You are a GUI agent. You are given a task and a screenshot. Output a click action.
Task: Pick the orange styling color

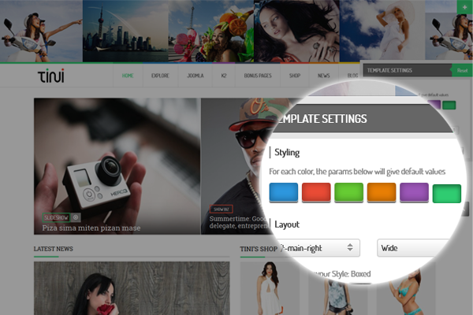click(381, 192)
